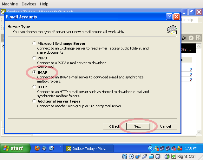The width and height of the screenshot is (203, 160).
Task: Click VirtualBox network adapter status icon
Action: 138,157
